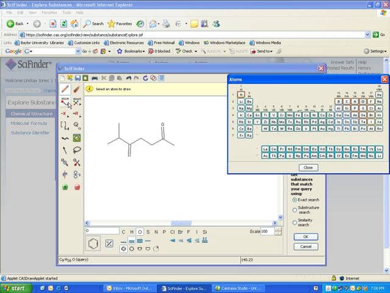Select the benzene ring template

[x=93, y=244]
